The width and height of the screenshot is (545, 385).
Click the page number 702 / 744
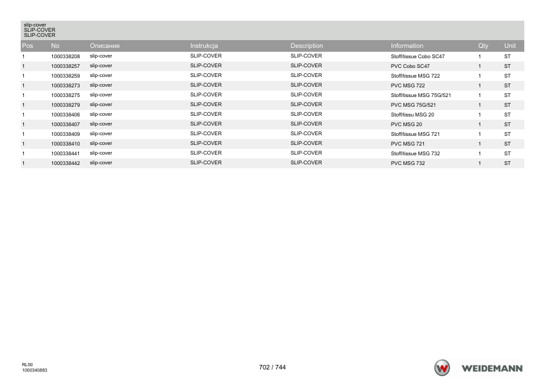pos(272,368)
